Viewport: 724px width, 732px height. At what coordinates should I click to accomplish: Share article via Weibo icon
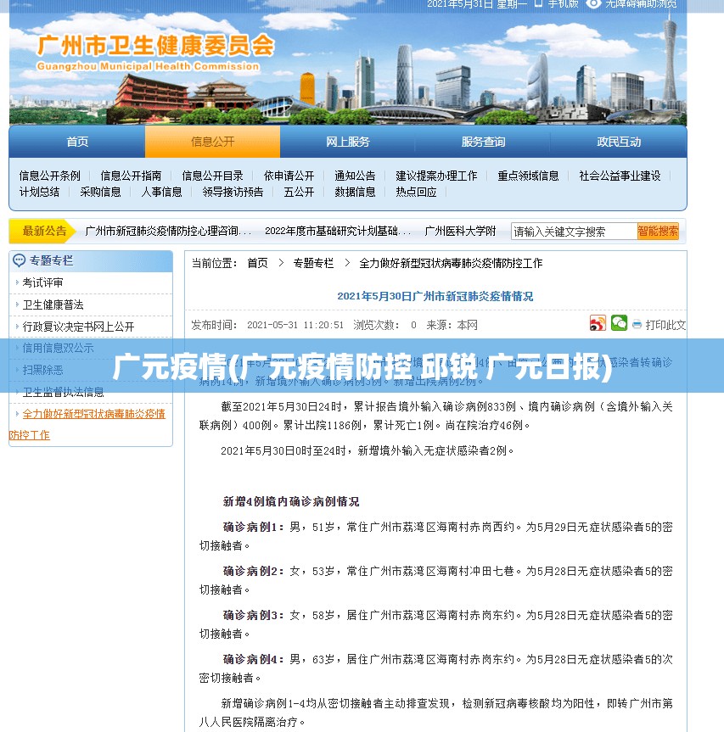[598, 323]
